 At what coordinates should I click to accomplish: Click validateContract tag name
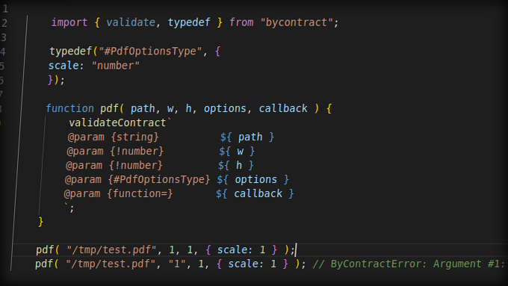coord(117,122)
